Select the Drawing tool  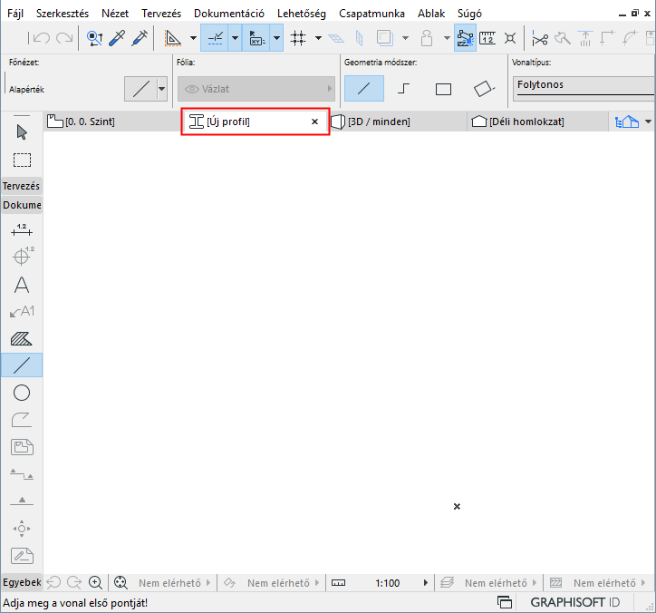[x=22, y=447]
